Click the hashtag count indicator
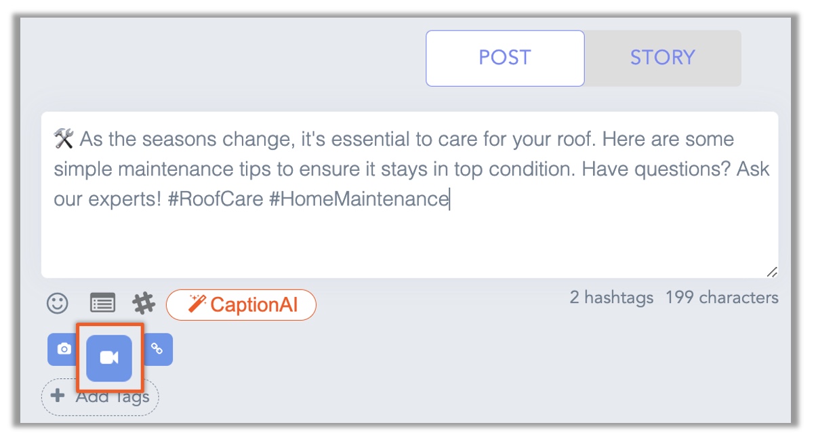The image size is (816, 446). tap(612, 297)
